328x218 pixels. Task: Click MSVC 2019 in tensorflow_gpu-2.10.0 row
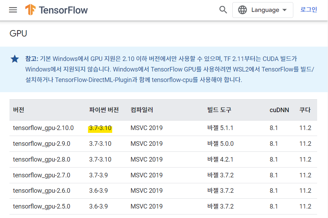pyautogui.click(x=146, y=128)
